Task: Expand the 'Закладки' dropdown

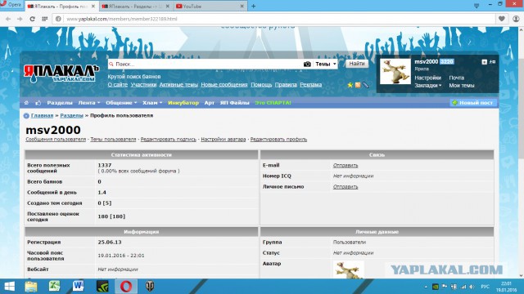Action: pos(427,85)
